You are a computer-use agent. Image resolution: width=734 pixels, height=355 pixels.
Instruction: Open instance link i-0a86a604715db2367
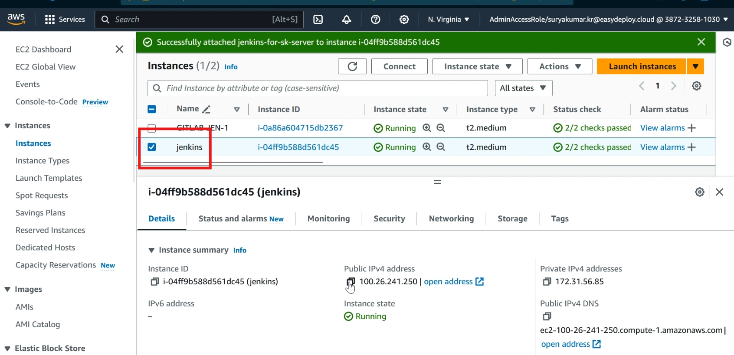coord(300,128)
